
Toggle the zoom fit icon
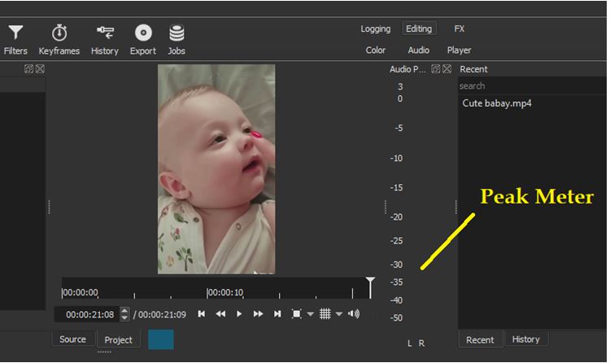pos(296,314)
